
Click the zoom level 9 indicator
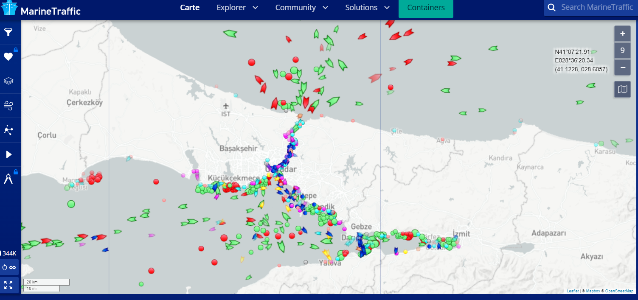coord(622,50)
